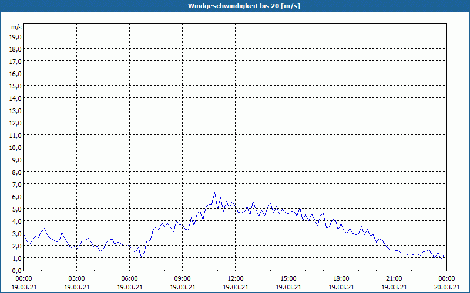
Task: Select the "18,0" y-axis tick label
Action: point(16,49)
